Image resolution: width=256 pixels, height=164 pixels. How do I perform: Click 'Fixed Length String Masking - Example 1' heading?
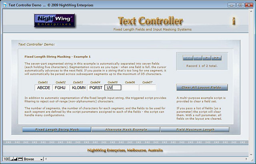click(x=58, y=57)
